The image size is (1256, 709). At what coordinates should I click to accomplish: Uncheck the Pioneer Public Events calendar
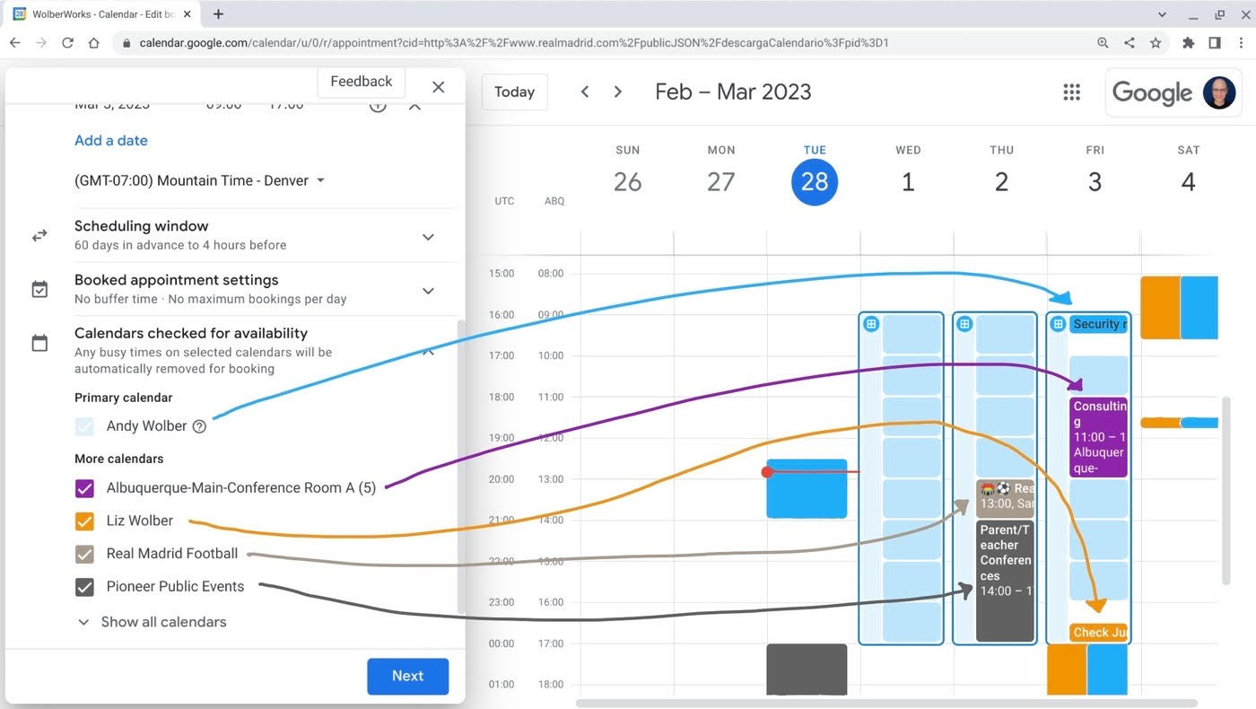(84, 587)
